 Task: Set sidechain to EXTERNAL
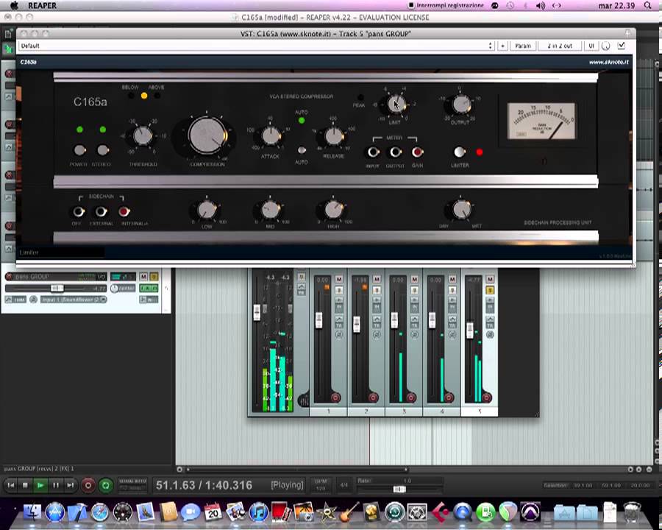[x=101, y=211]
